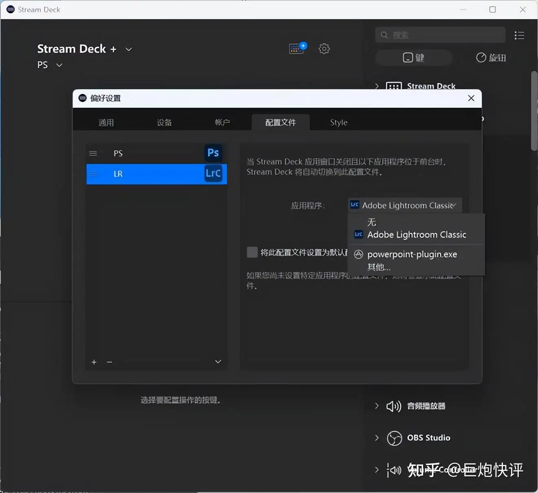Open the application combo box showing Adobe Lightroom Classic
Image resolution: width=538 pixels, height=493 pixels.
405,205
